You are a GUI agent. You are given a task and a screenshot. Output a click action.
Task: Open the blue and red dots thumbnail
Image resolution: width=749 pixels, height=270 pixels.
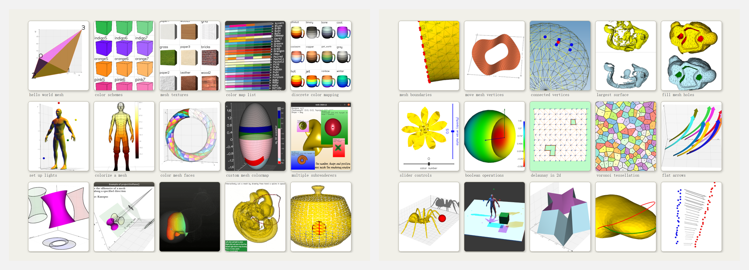pyautogui.click(x=691, y=217)
